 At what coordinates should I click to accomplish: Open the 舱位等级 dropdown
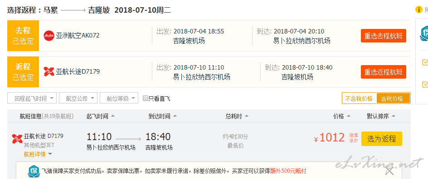[119, 98]
